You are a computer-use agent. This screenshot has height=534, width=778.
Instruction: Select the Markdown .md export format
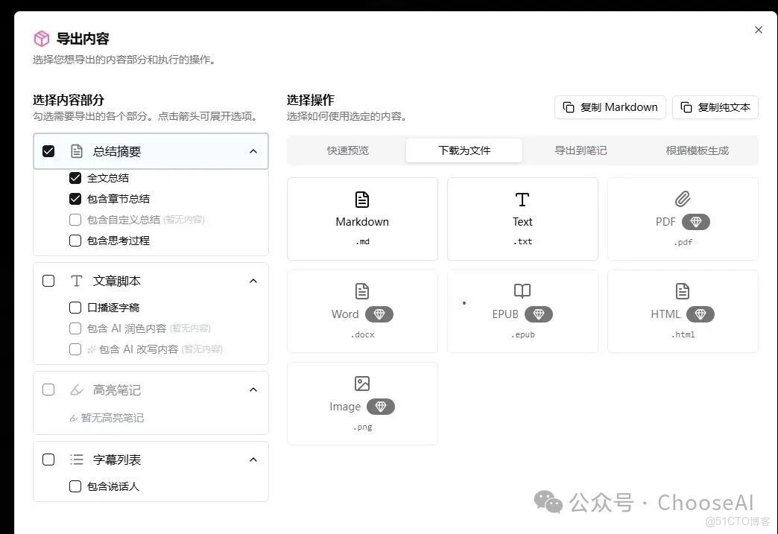(x=362, y=218)
